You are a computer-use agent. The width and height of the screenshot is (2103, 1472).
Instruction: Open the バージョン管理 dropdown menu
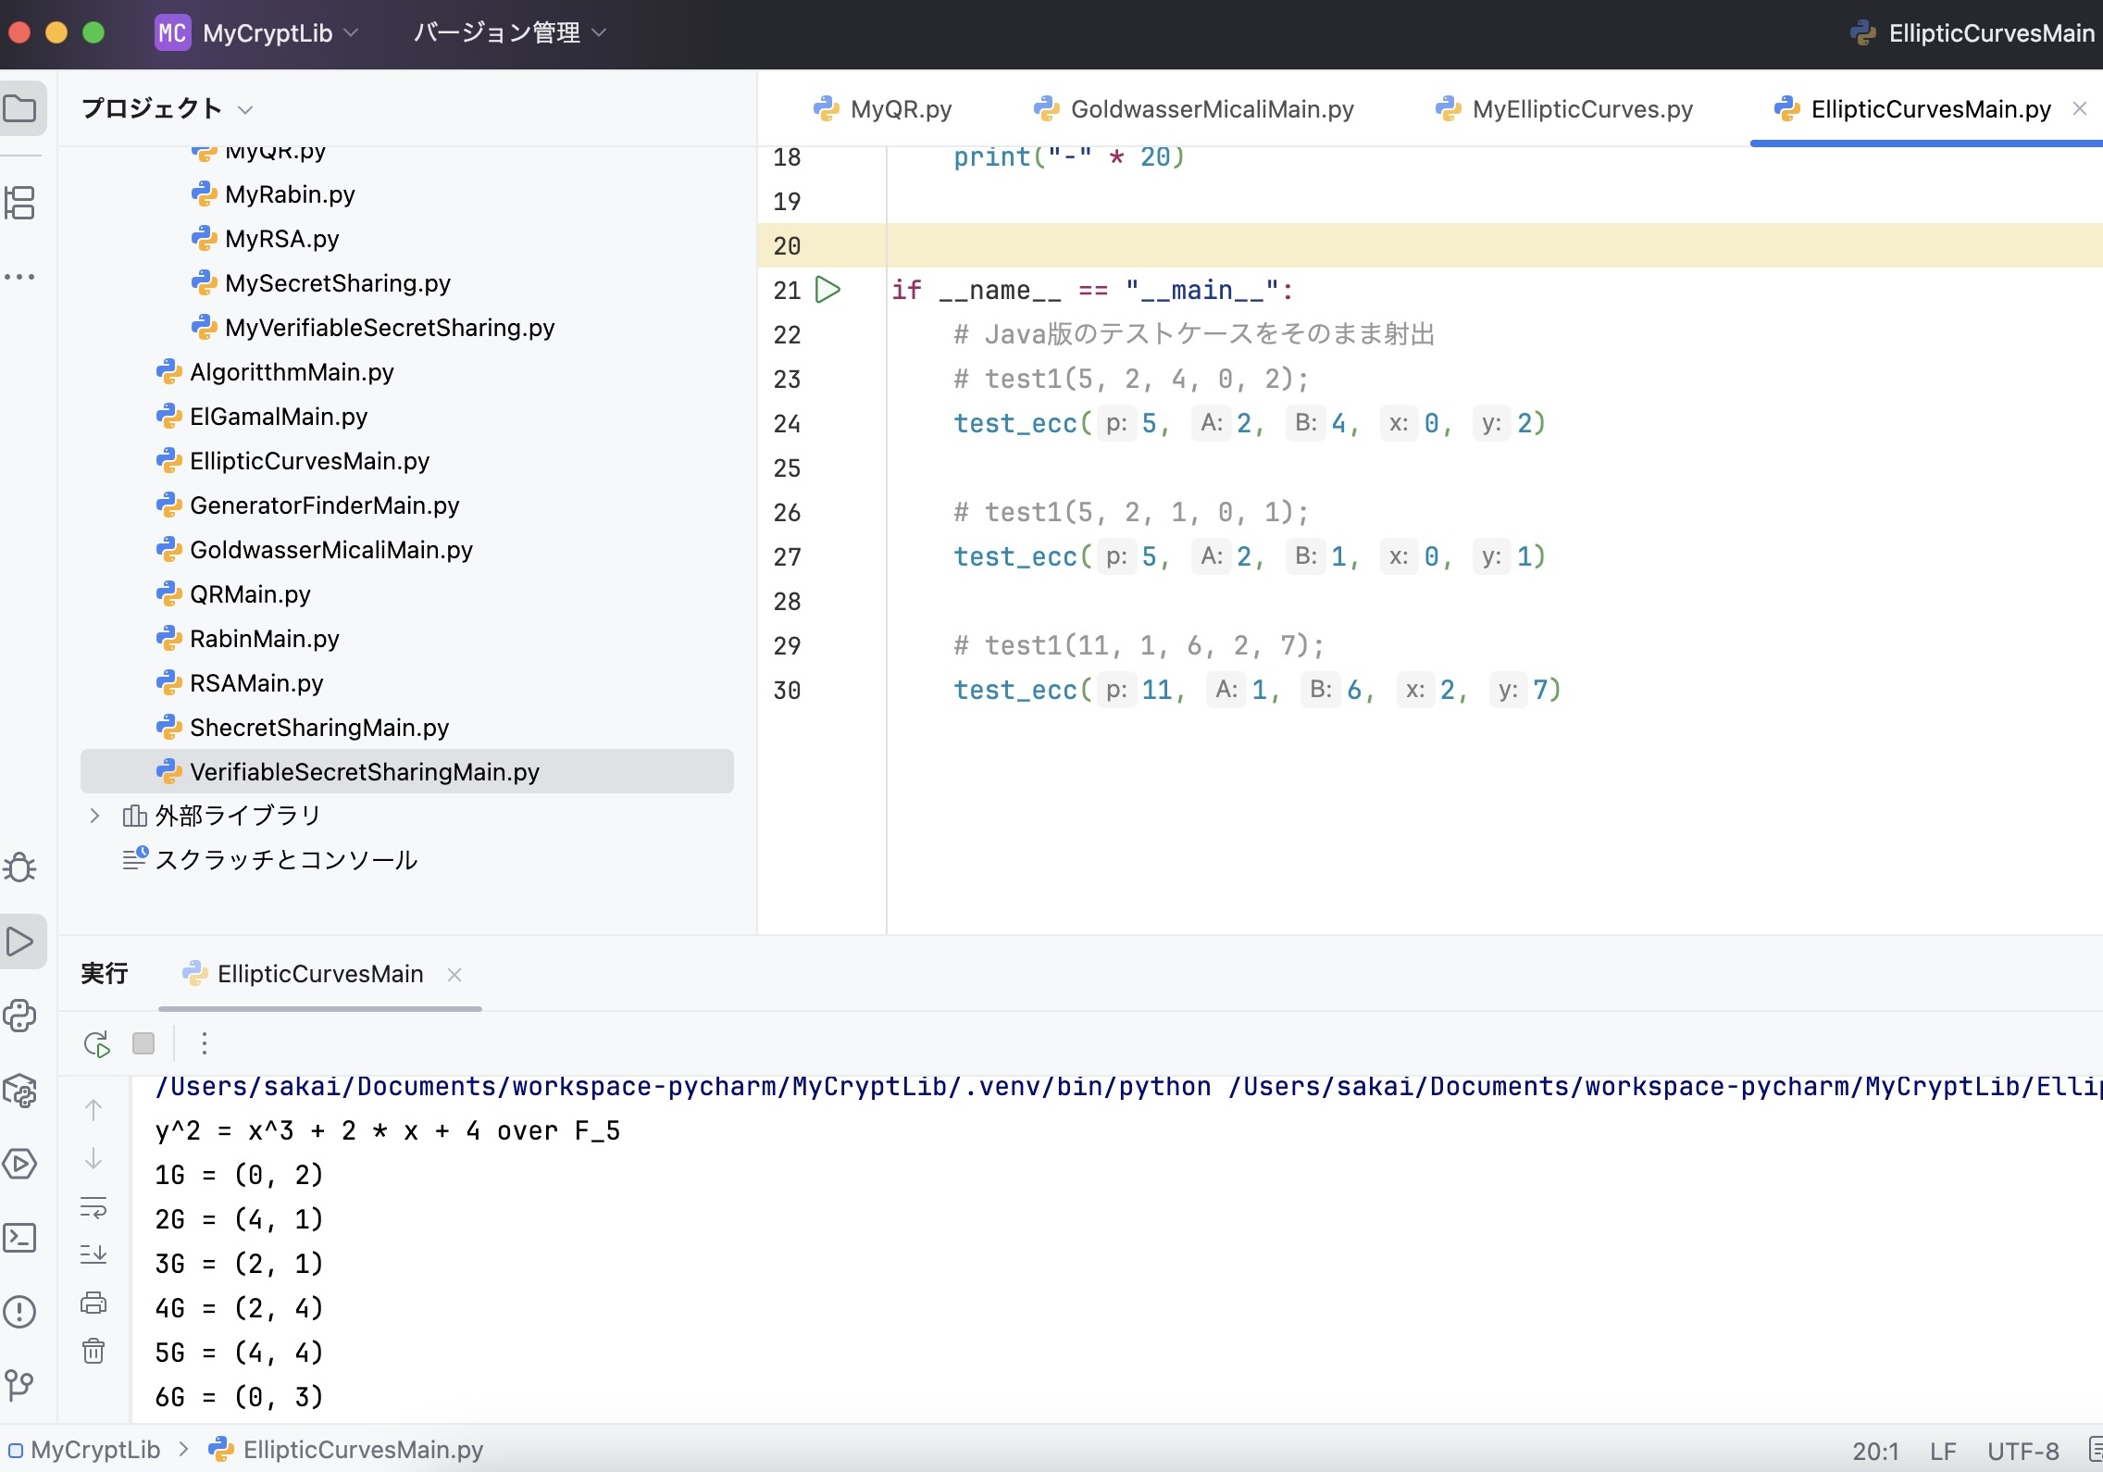[509, 32]
